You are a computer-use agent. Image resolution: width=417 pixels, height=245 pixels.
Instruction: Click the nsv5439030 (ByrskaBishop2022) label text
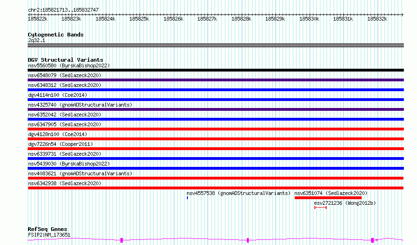click(69, 164)
